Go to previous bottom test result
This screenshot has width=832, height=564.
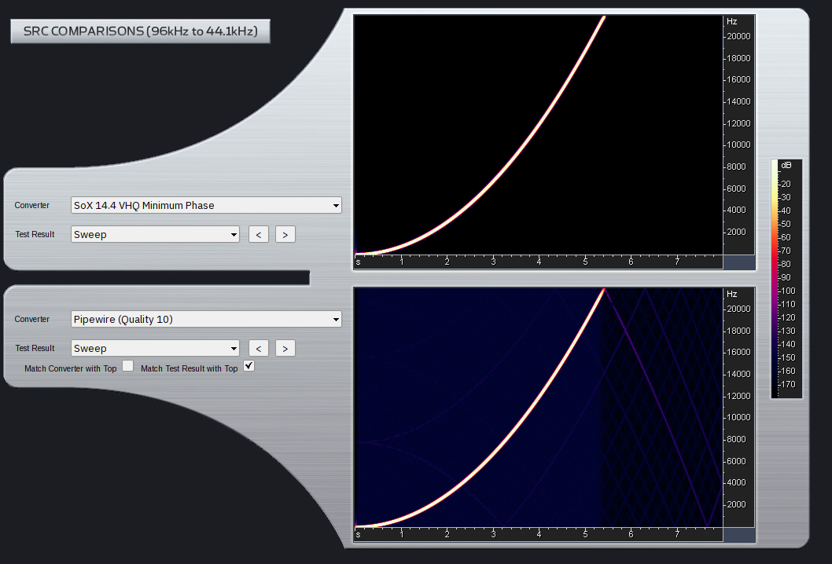pos(259,348)
